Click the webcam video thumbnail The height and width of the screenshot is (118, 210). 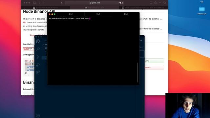pos(188,106)
